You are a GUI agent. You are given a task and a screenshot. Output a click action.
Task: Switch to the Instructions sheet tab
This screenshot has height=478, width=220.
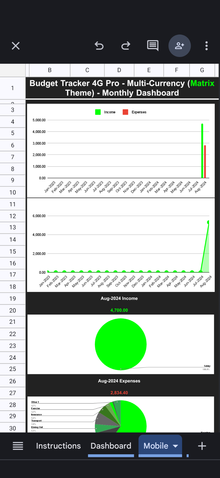(x=58, y=446)
